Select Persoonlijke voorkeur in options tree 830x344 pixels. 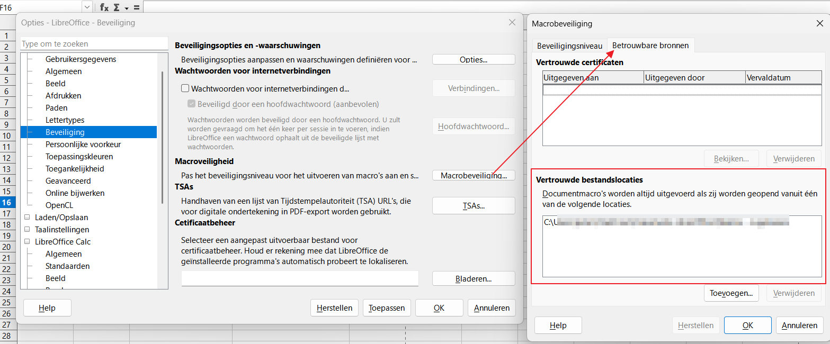(83, 144)
